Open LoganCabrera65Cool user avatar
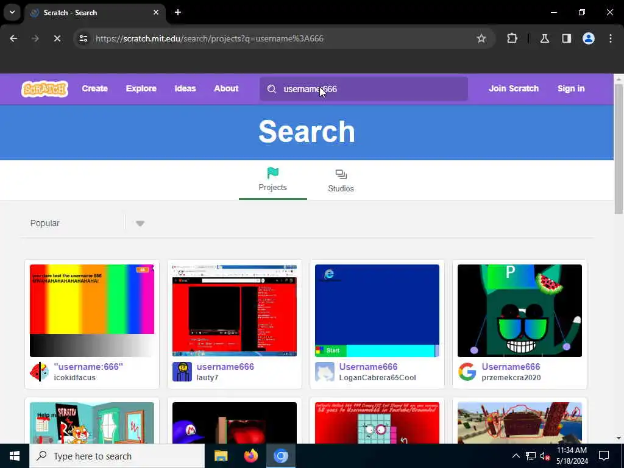This screenshot has height=468, width=624. click(325, 372)
